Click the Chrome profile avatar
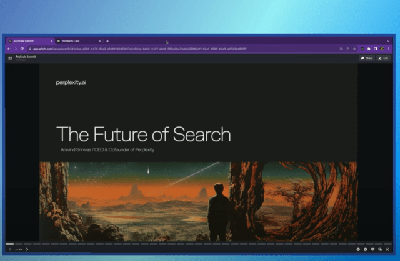 (382, 49)
